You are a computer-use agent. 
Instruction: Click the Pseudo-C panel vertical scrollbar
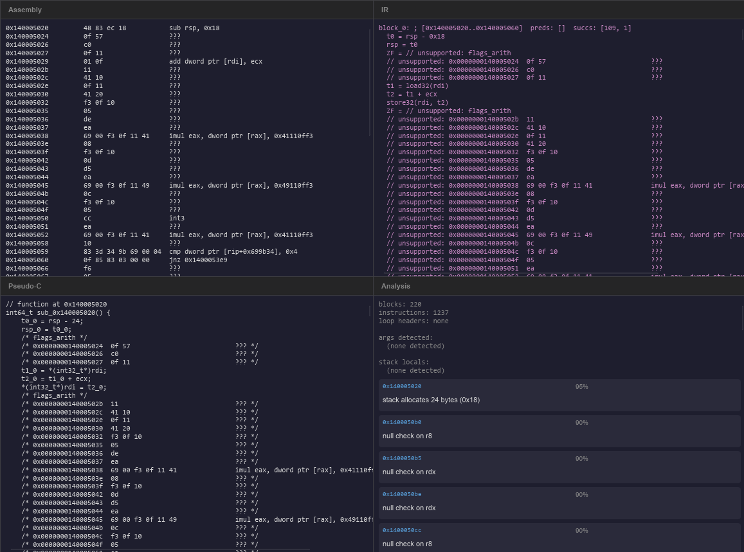pyautogui.click(x=370, y=310)
